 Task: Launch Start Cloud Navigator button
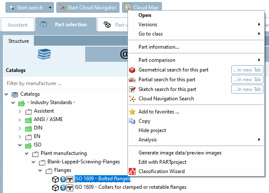pos(89,8)
